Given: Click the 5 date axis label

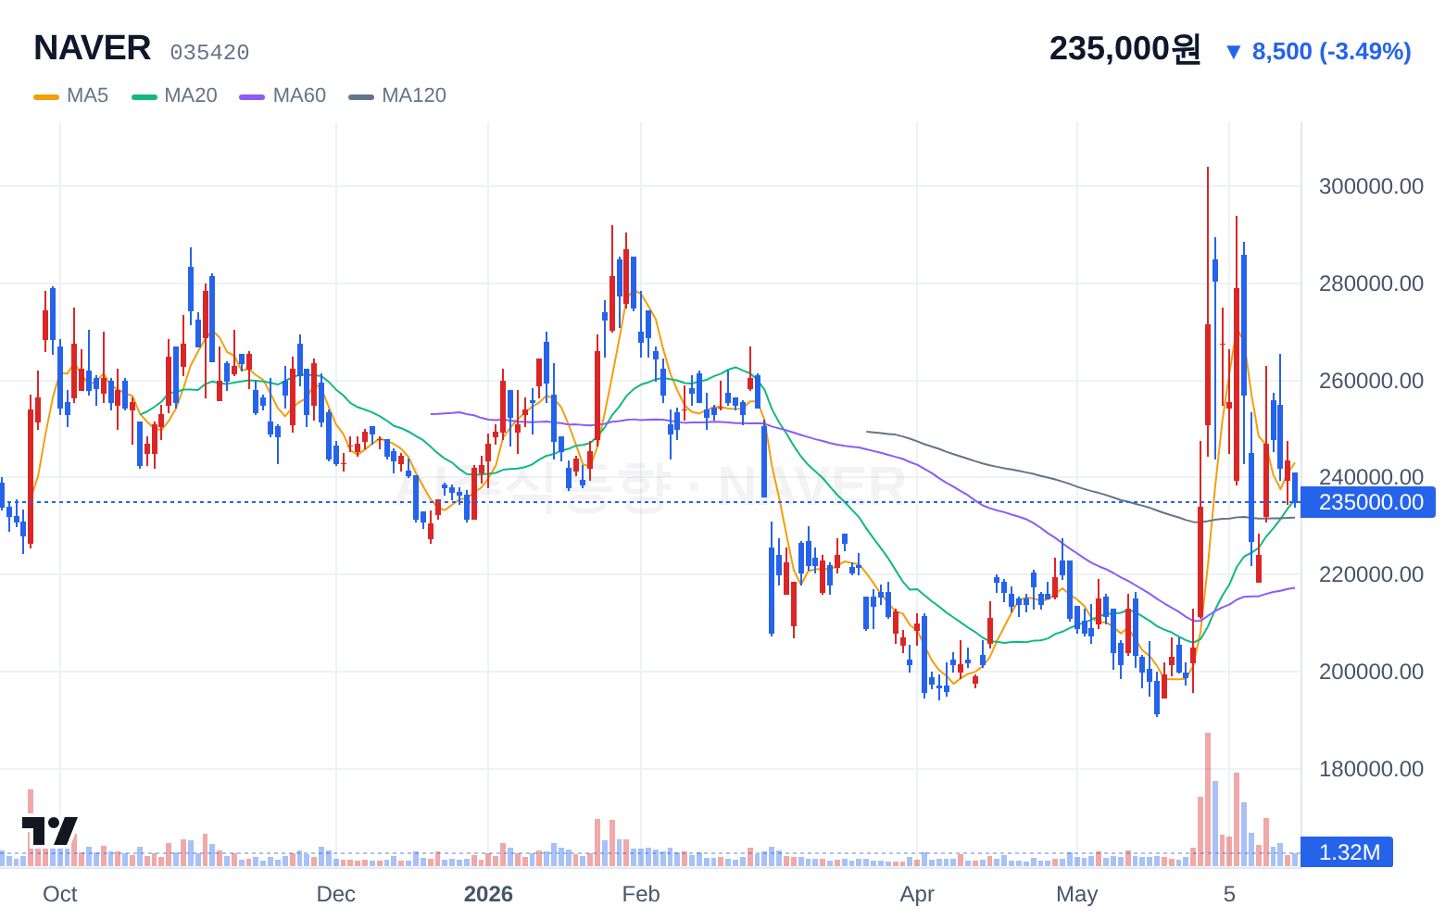Looking at the screenshot, I should click(1229, 894).
